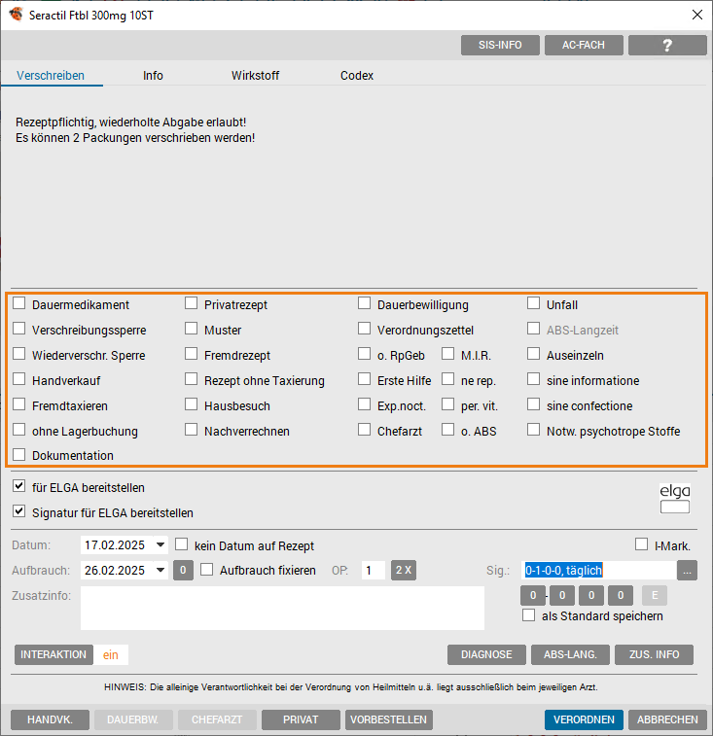Focus the Sig. dosage field

[x=598, y=571]
